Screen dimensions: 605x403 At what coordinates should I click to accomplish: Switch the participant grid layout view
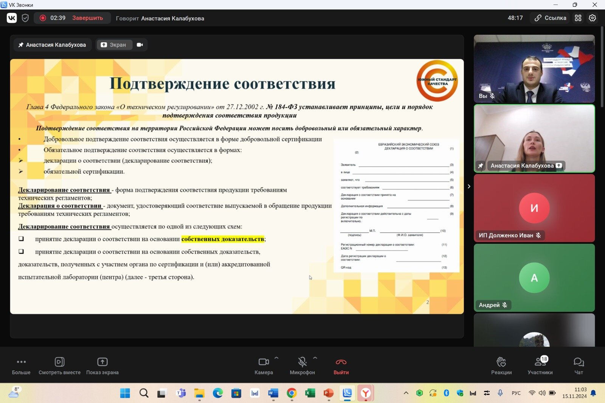(x=578, y=18)
